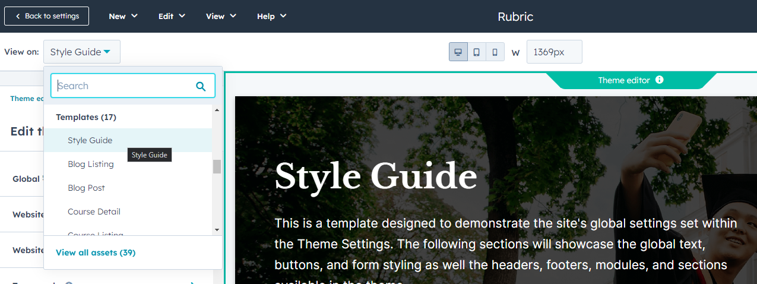
Task: Open the Help menu
Action: pyautogui.click(x=271, y=16)
